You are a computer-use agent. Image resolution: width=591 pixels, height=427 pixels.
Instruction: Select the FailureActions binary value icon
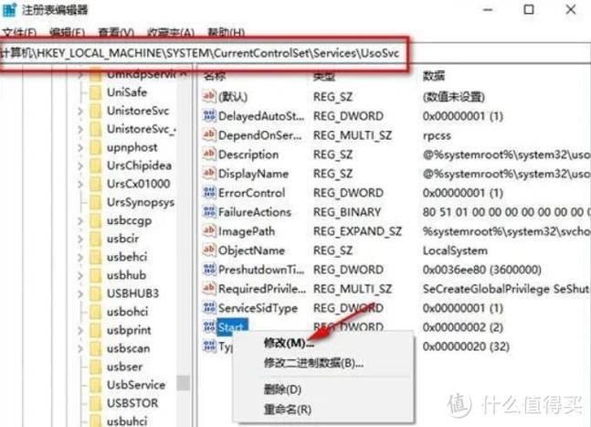(209, 211)
